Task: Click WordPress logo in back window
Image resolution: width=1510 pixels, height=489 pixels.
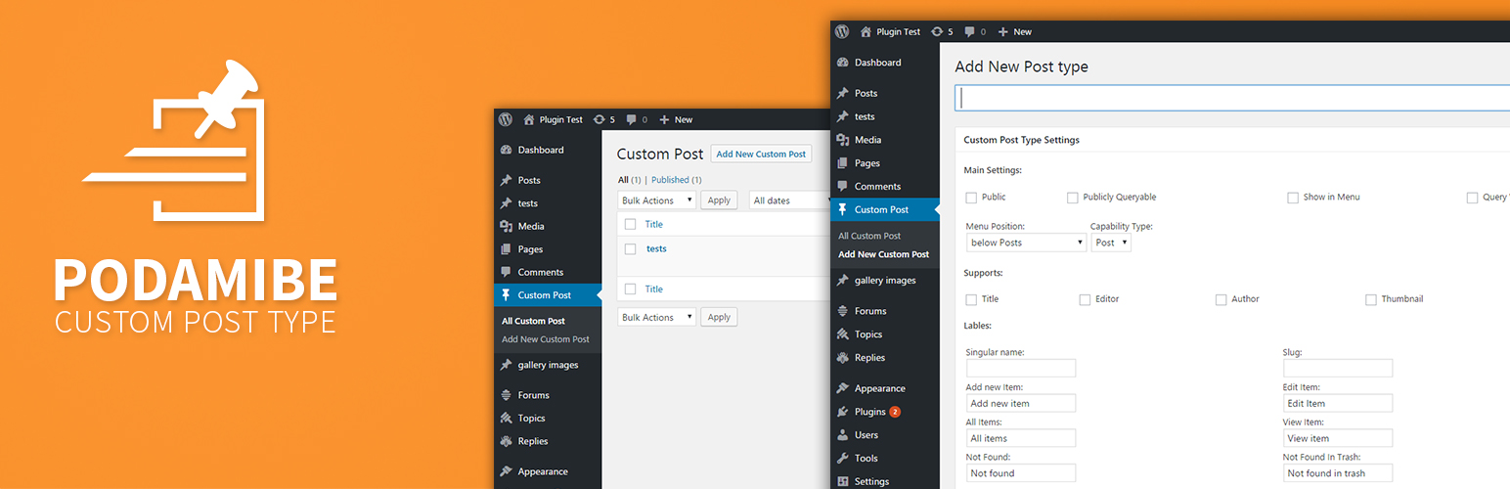Action: pyautogui.click(x=506, y=119)
